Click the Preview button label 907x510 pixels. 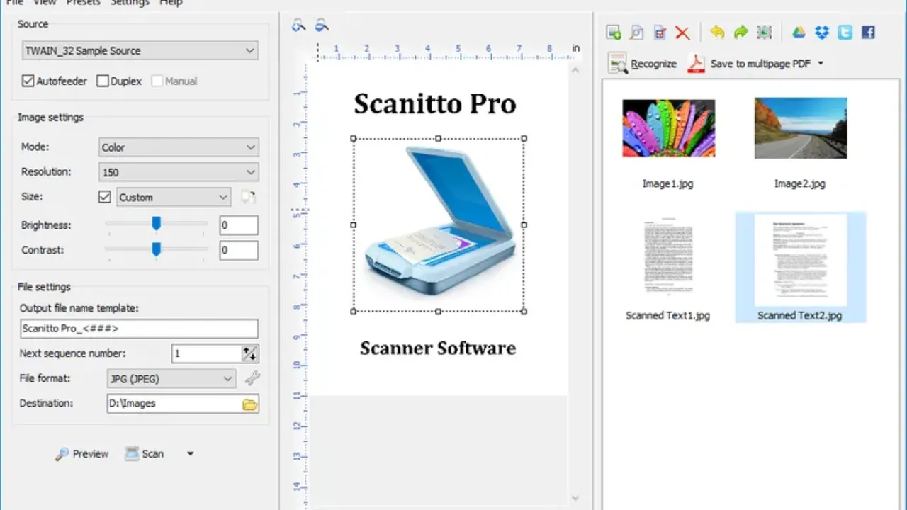click(91, 454)
